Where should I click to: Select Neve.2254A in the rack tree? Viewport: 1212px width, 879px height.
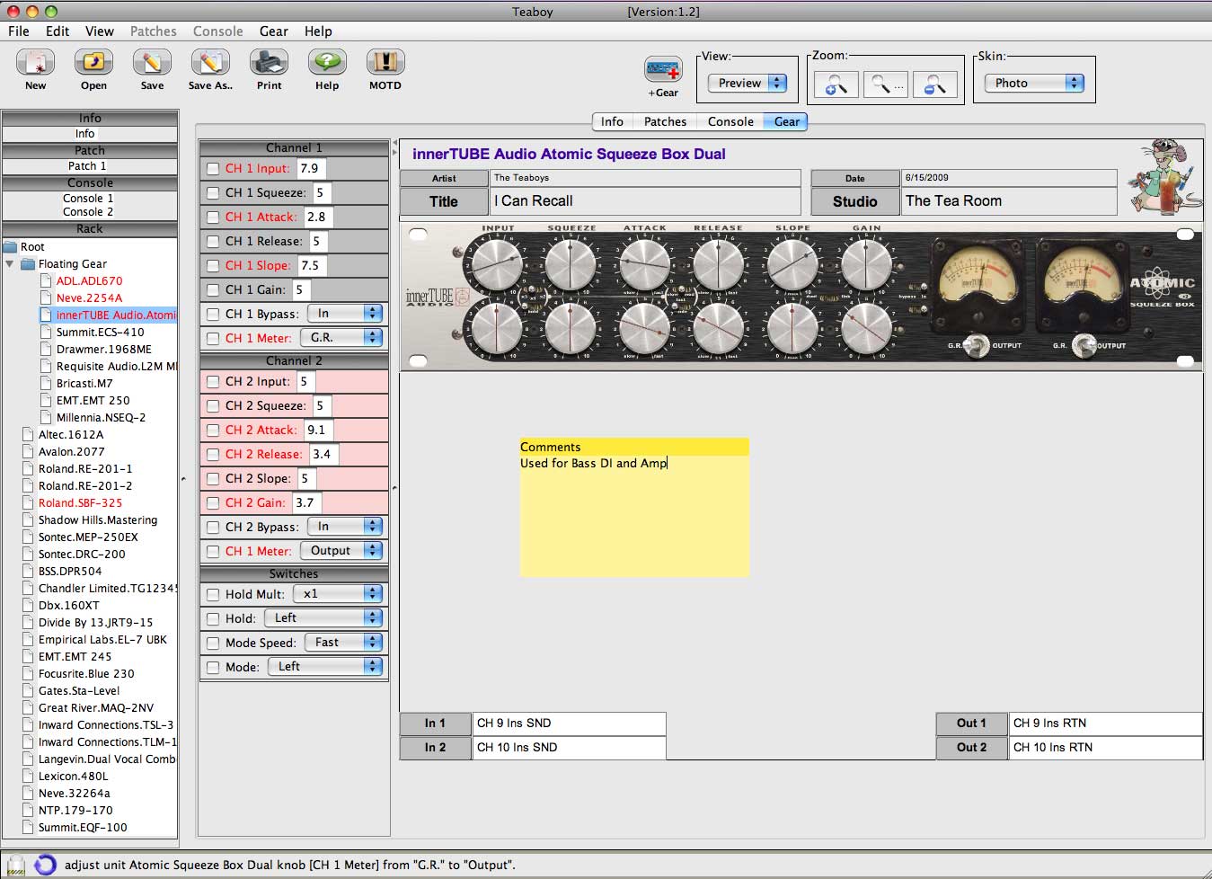(x=89, y=298)
